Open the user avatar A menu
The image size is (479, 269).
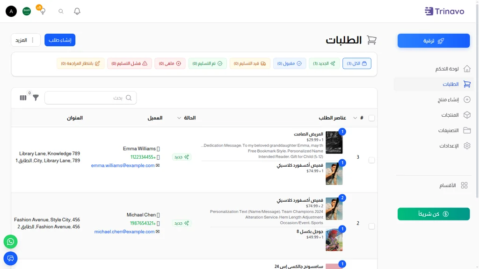click(x=11, y=11)
